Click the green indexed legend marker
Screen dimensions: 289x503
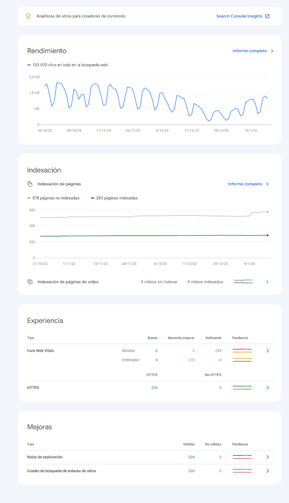pos(92,198)
